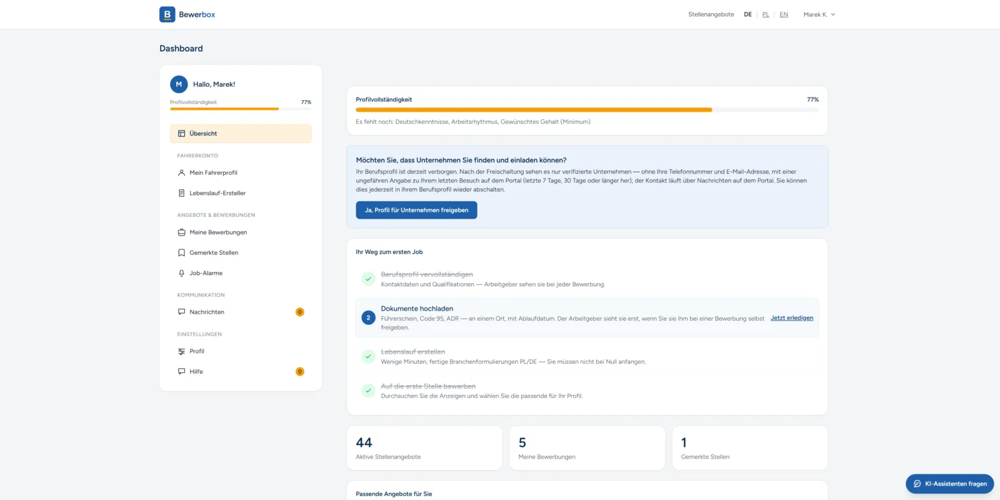Click the 1 Gemerkte Stellen stat card
1000x500 pixels.
pyautogui.click(x=750, y=448)
